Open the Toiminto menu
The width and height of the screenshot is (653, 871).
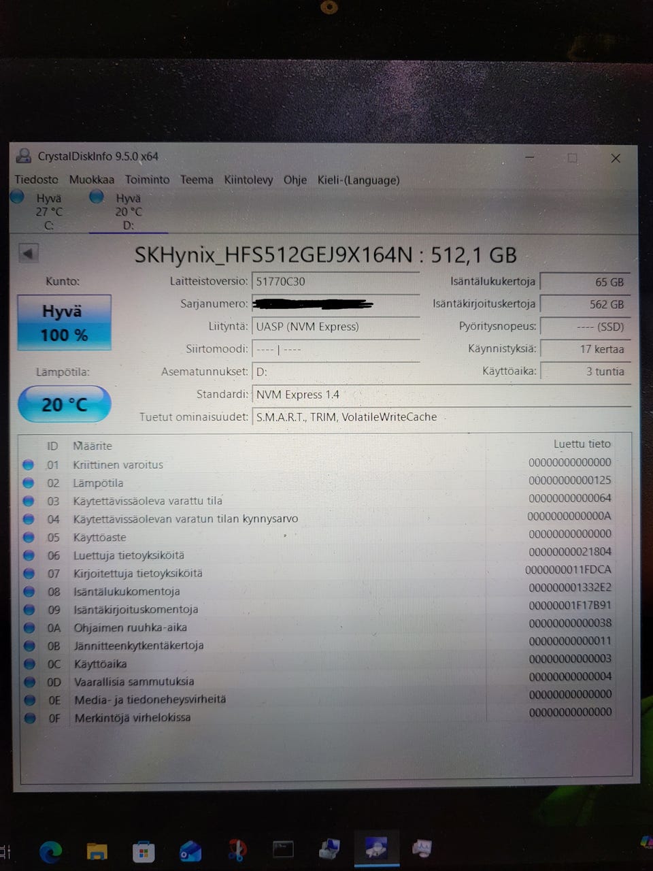(x=147, y=180)
